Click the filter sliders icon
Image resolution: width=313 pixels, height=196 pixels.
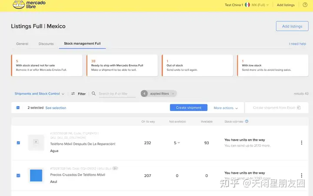(73, 93)
